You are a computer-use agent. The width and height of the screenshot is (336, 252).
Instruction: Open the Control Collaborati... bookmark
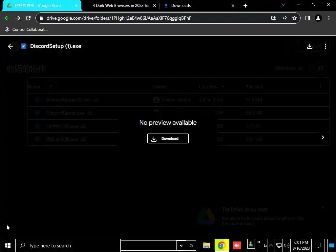(x=27, y=29)
